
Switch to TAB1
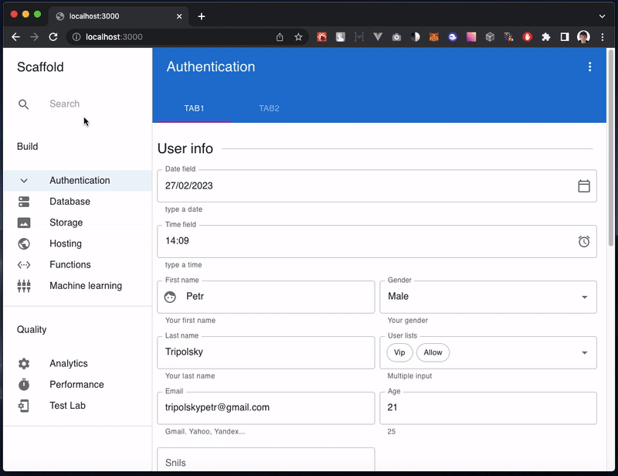195,108
